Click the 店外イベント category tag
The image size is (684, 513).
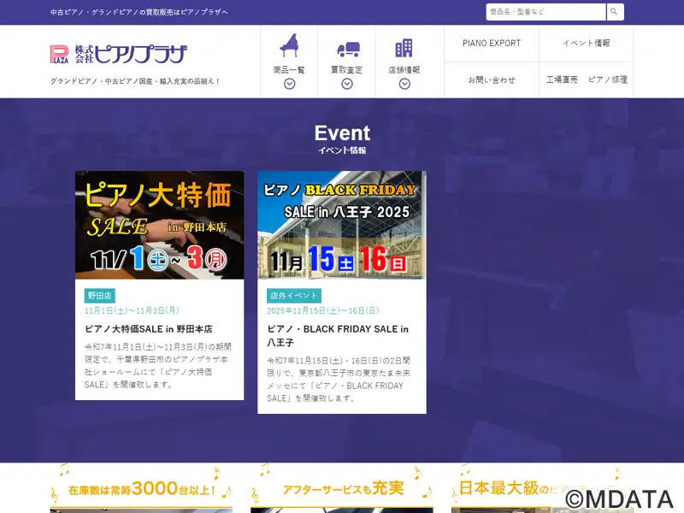tap(294, 295)
